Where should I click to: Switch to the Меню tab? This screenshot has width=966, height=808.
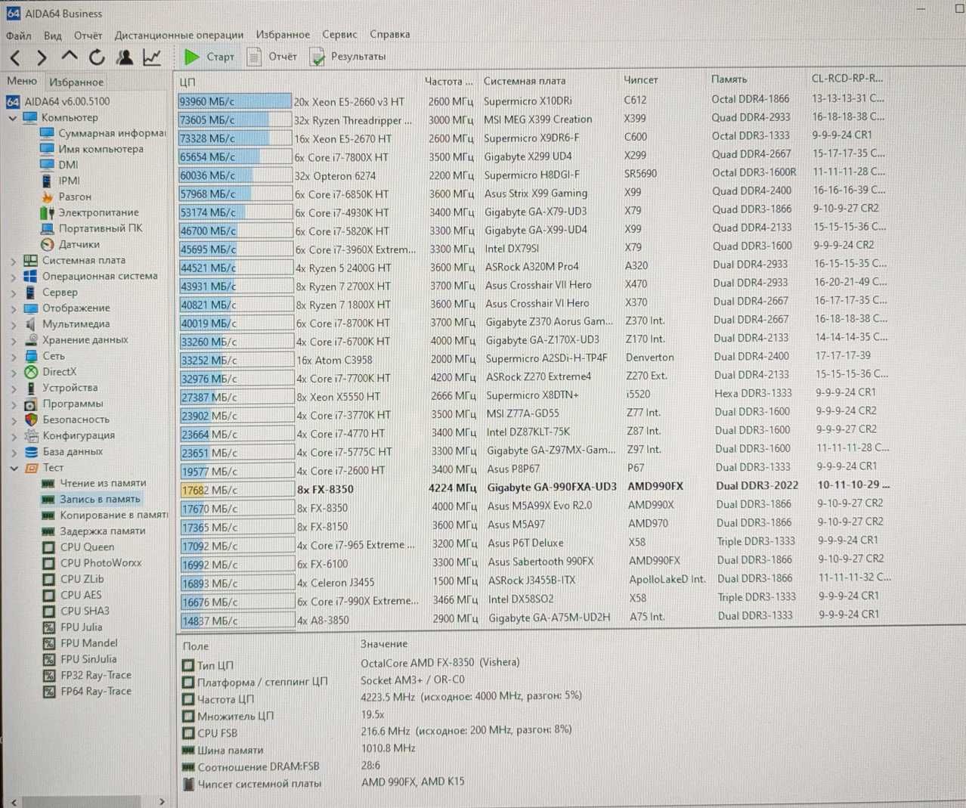point(22,81)
